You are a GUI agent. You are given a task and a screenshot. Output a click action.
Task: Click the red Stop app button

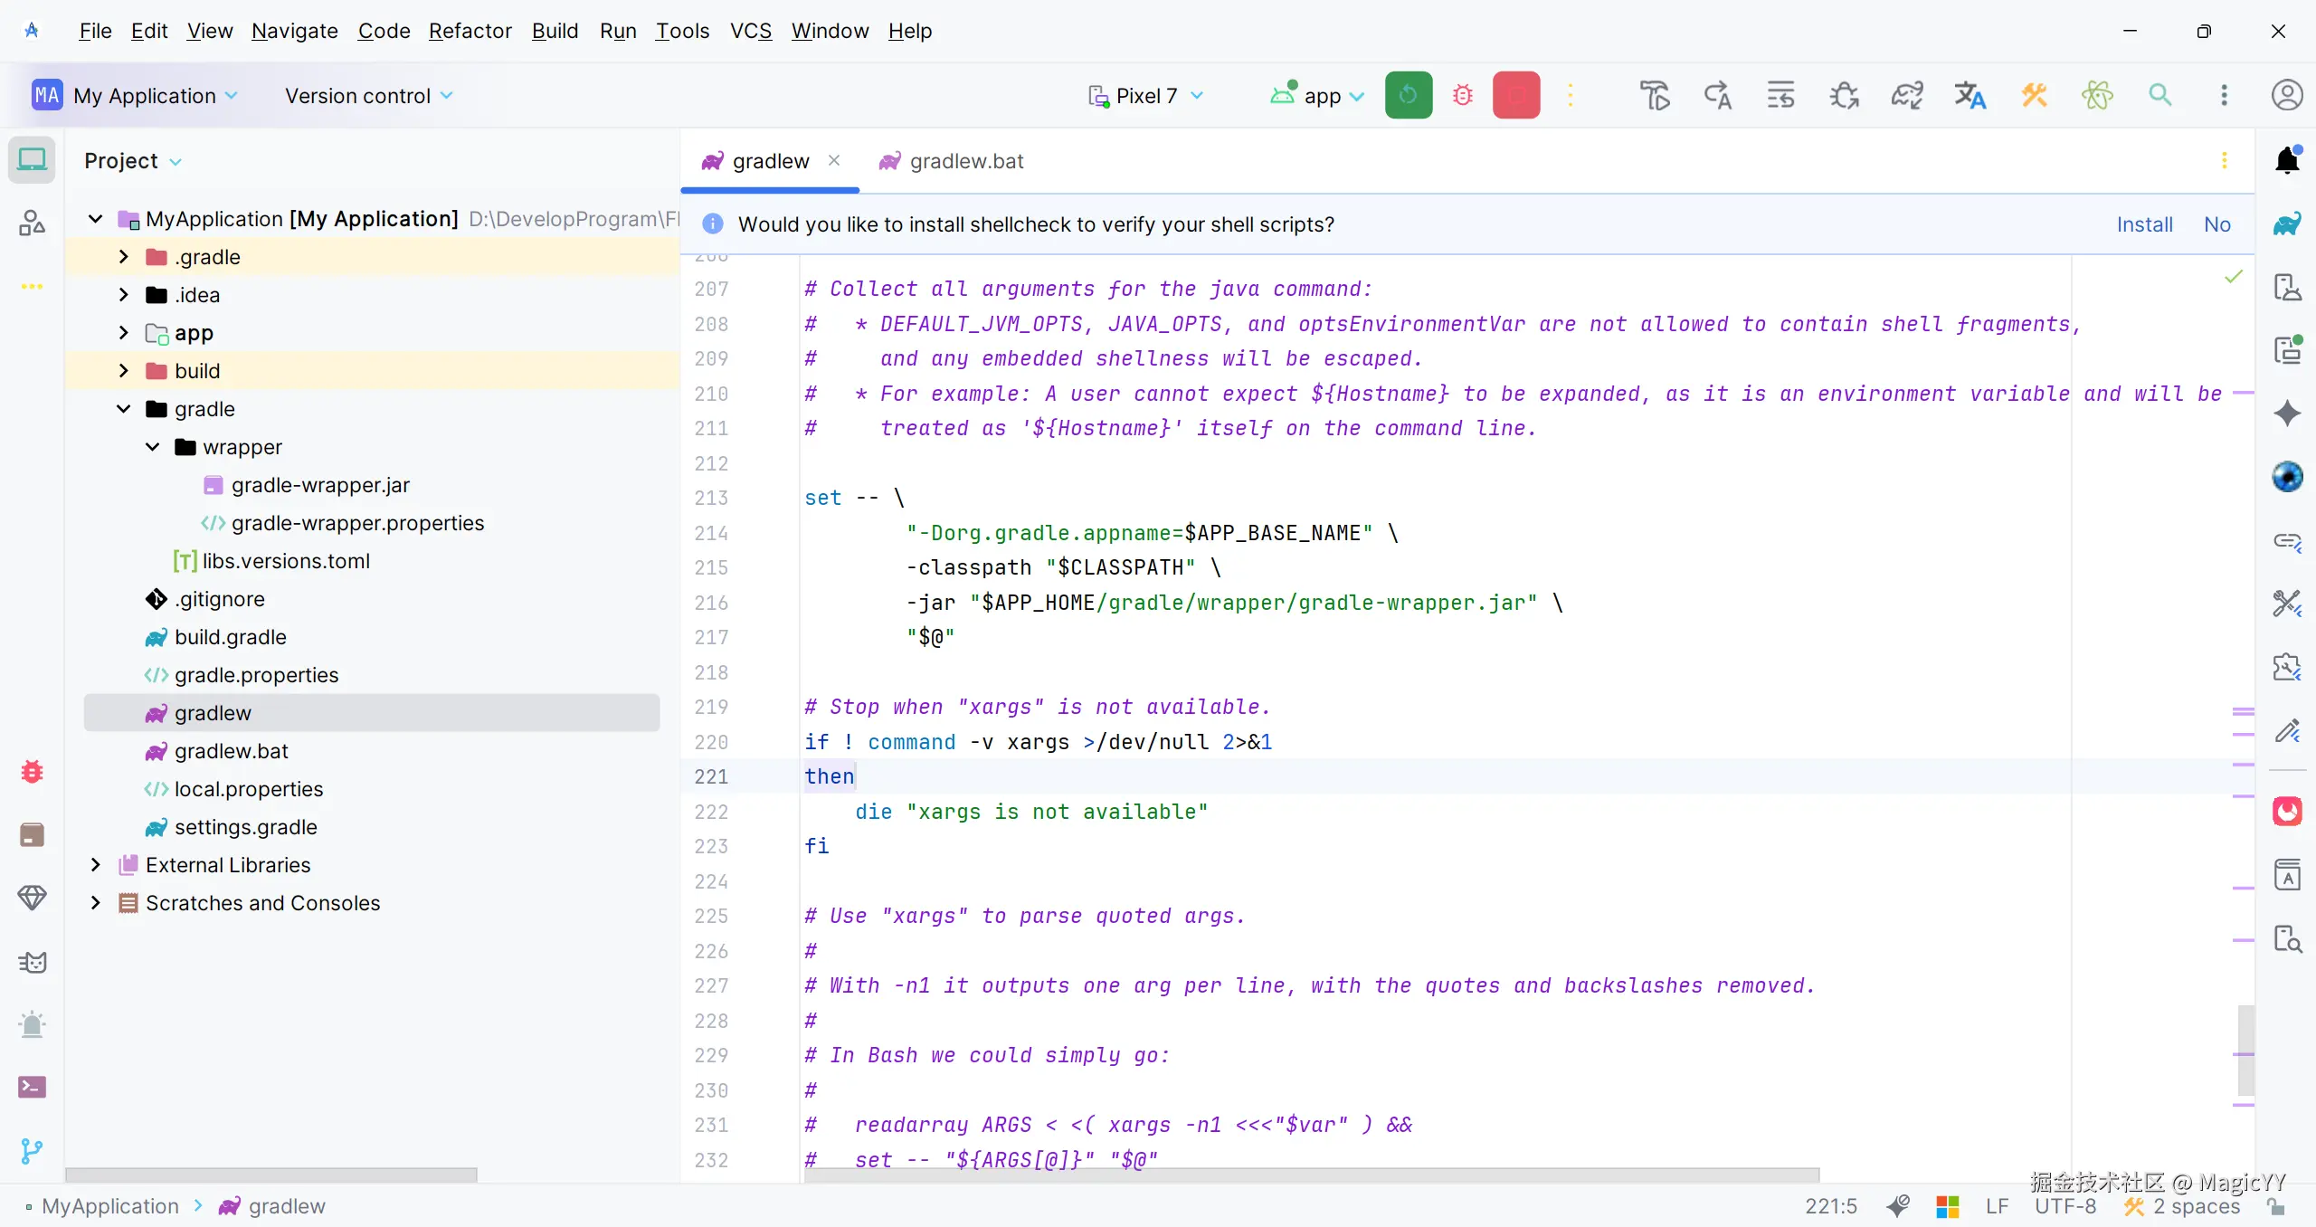tap(1515, 95)
